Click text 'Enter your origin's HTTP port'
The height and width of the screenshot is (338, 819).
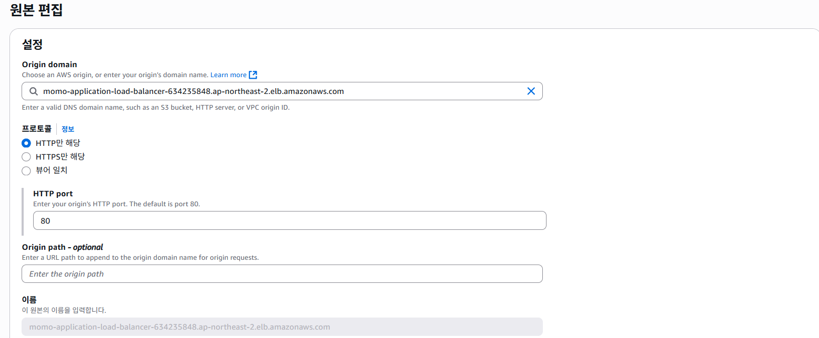(x=116, y=204)
